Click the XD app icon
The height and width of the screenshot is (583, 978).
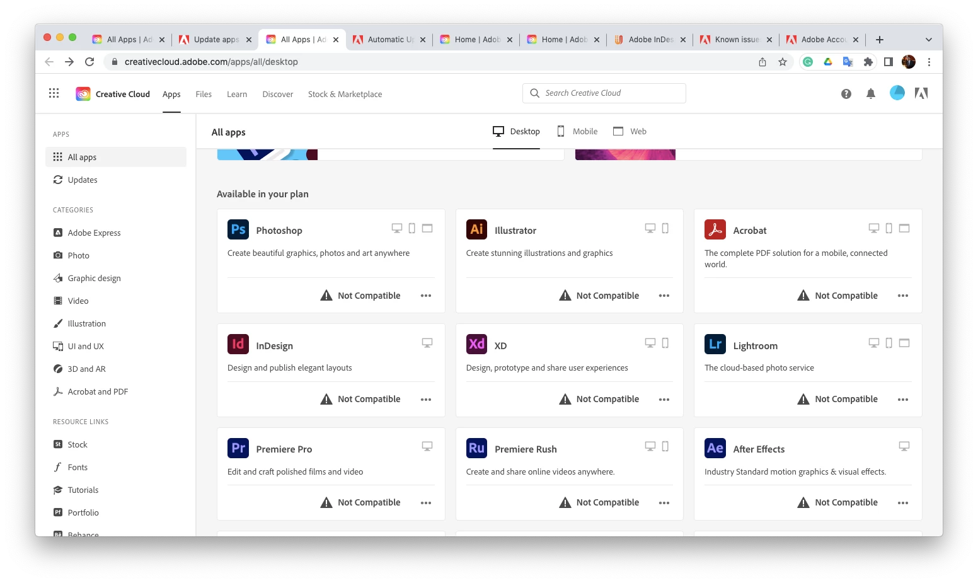[477, 344]
